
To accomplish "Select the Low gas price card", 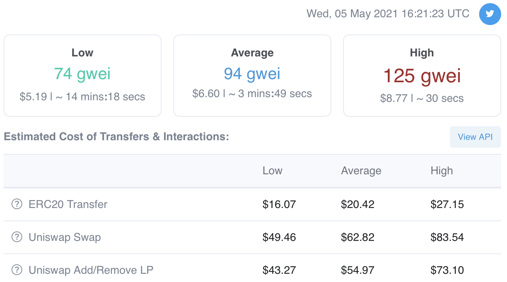I will pos(82,76).
